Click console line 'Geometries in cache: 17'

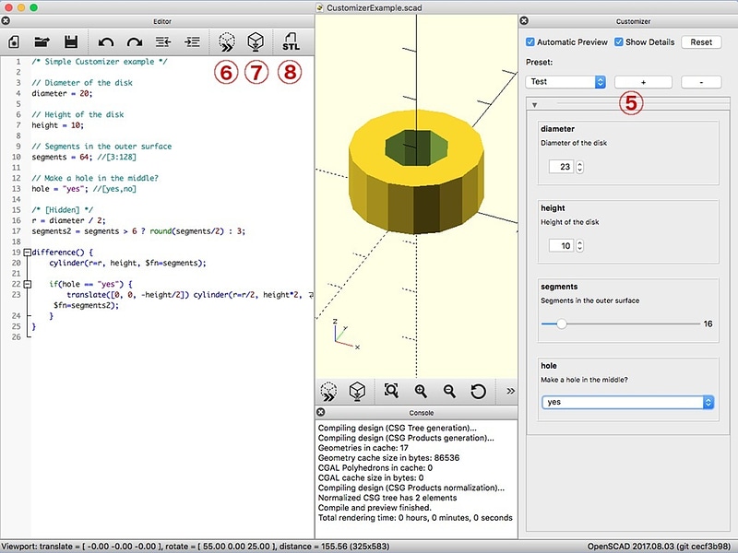(363, 448)
